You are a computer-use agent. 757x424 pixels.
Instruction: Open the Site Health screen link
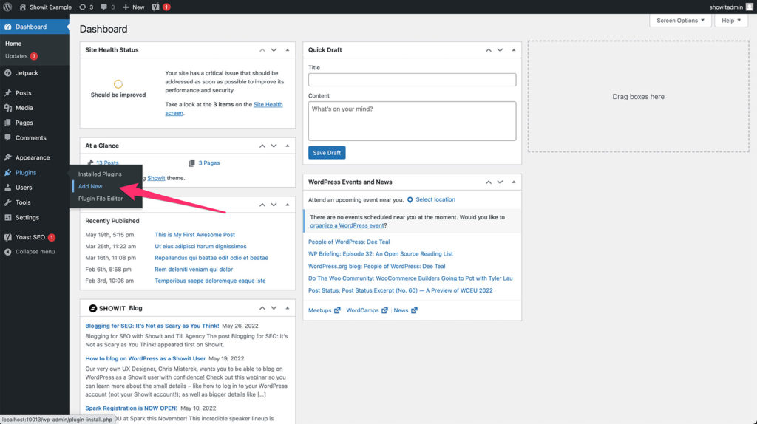click(x=268, y=105)
